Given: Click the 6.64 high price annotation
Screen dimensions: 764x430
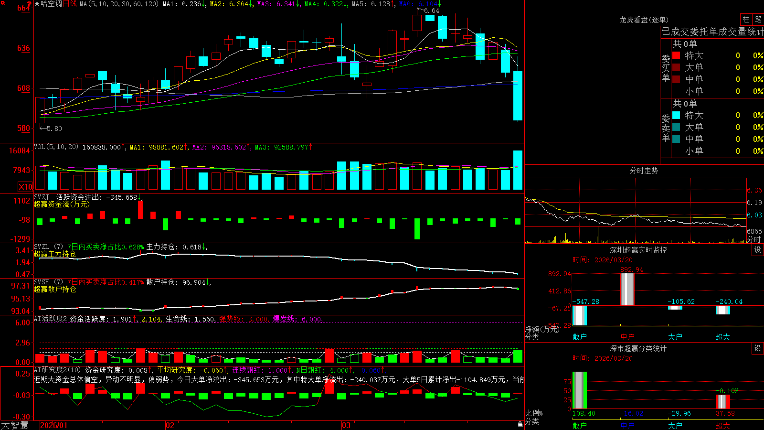Looking at the screenshot, I should 432,11.
